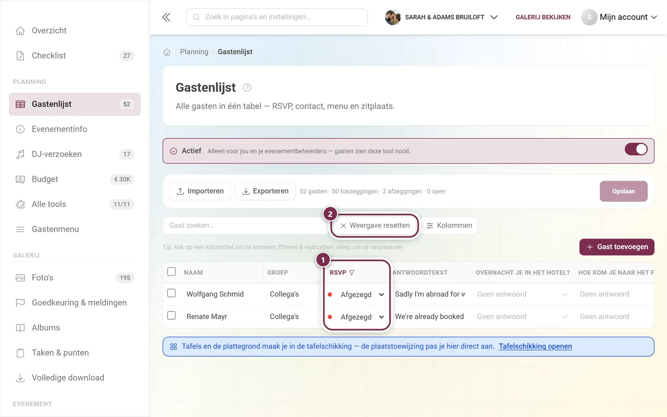
Task: Go to Evenementeninfo in the sidebar
Action: [75, 129]
